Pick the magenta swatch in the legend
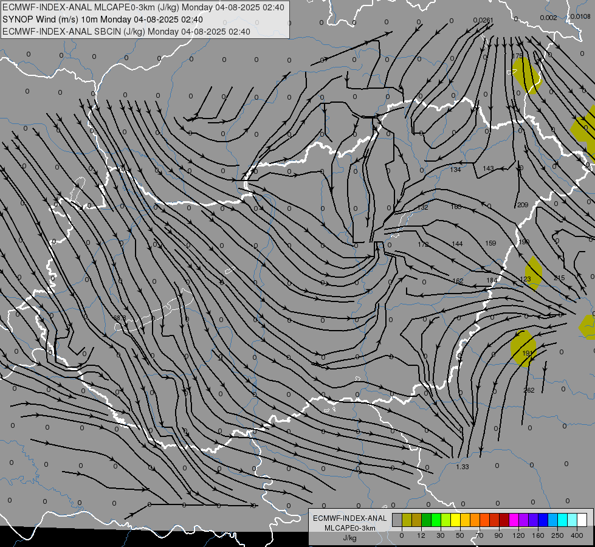Viewport: 595px width, 547px height. tap(514, 520)
